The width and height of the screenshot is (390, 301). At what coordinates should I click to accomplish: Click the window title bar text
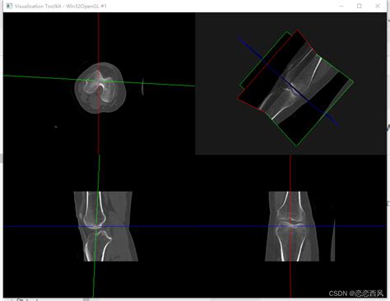click(60, 6)
